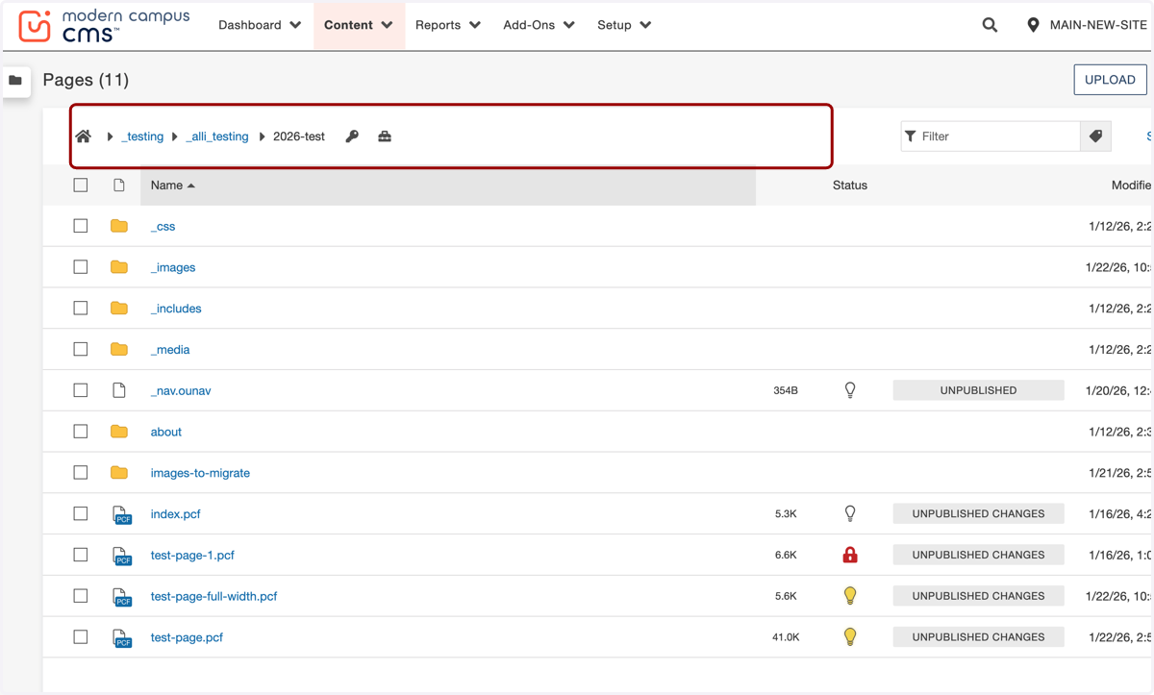Screen dimensions: 1154x695
Task: Check the box for _css folder
Action: [x=81, y=226]
